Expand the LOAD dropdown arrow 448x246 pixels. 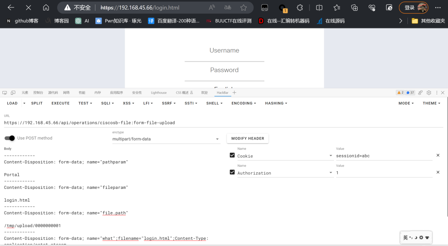(x=24, y=103)
